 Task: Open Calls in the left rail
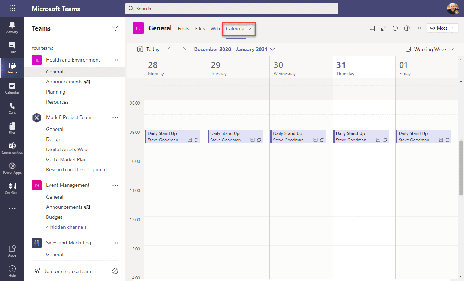click(12, 108)
